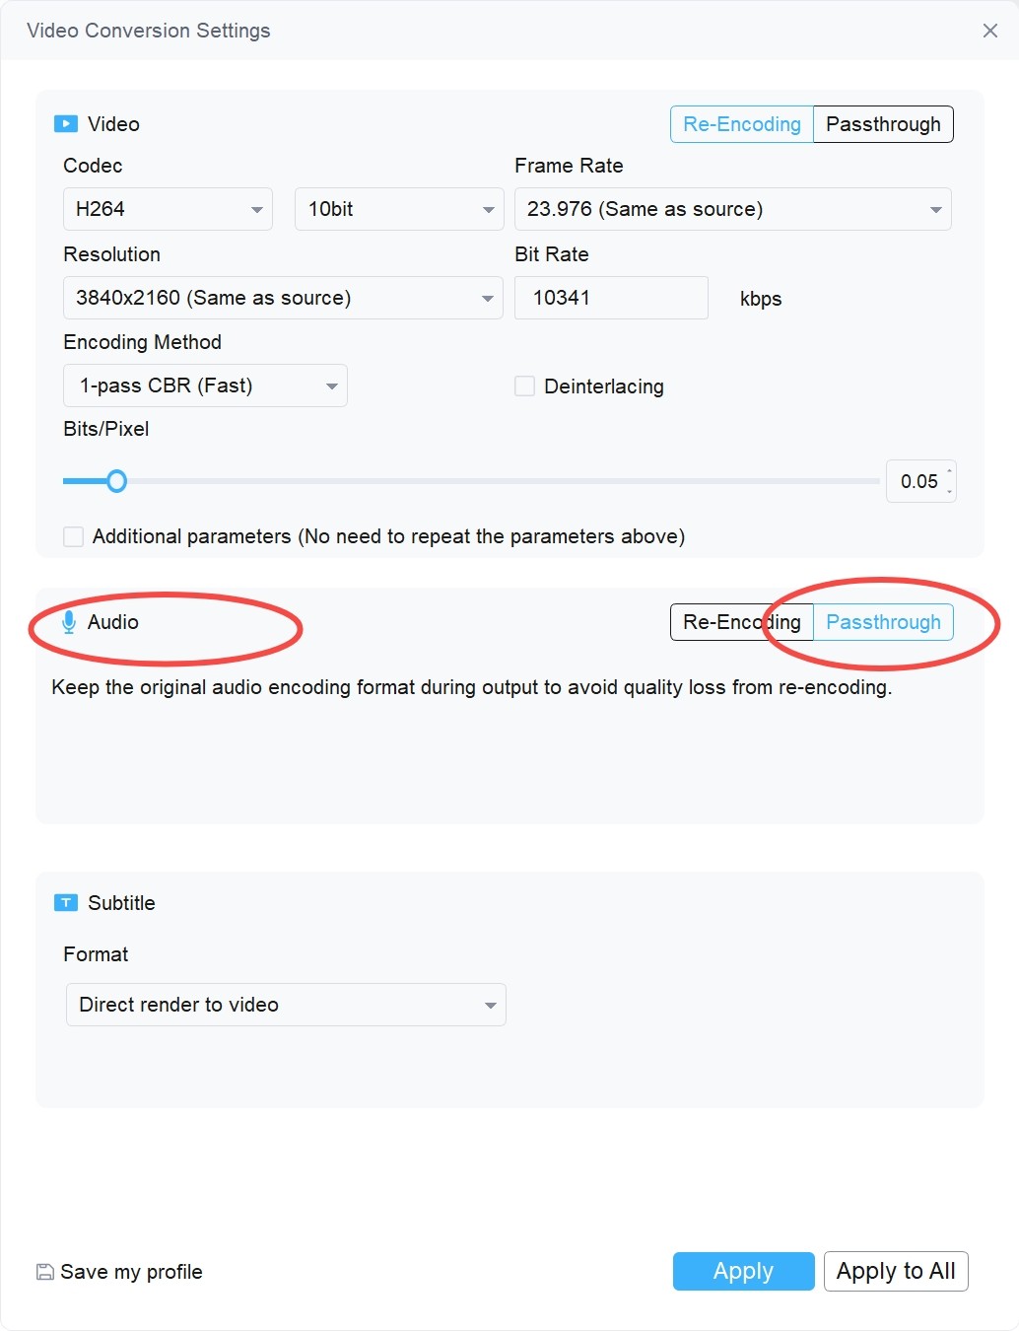Open the Frame Rate dropdown
The image size is (1019, 1331).
733,209
